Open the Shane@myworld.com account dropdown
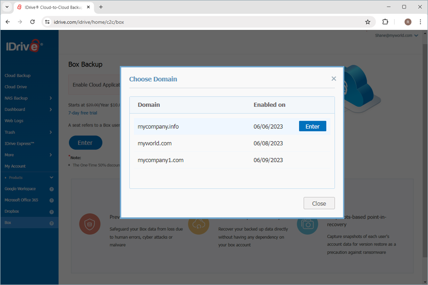Viewport: 428px width, 285px height. (396, 36)
